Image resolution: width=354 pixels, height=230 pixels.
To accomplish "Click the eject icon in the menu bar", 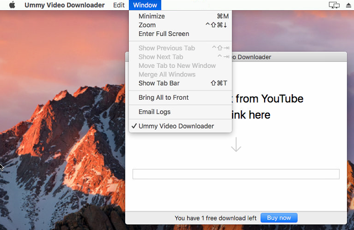I will pos(348,5).
